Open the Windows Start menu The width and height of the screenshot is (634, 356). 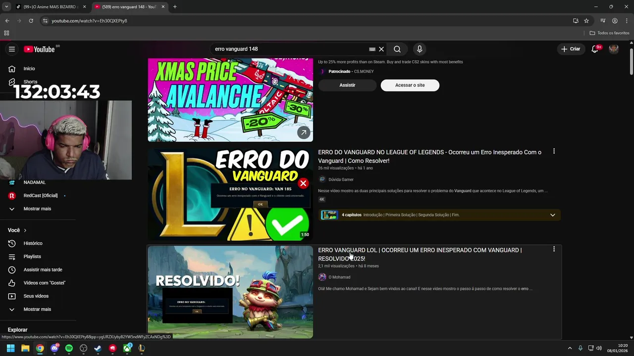(x=10, y=348)
